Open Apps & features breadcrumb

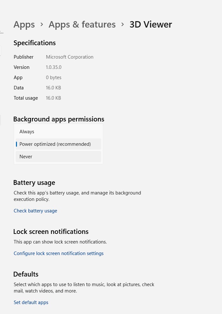(x=82, y=25)
